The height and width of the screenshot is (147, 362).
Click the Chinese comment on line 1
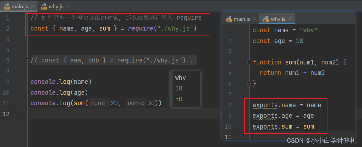[x=116, y=18]
